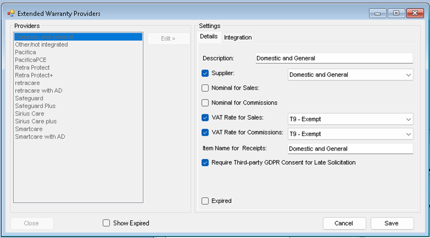Viewport: 430px width, 238px height.
Task: Enable the Nominal for Commissions checkbox
Action: click(205, 103)
